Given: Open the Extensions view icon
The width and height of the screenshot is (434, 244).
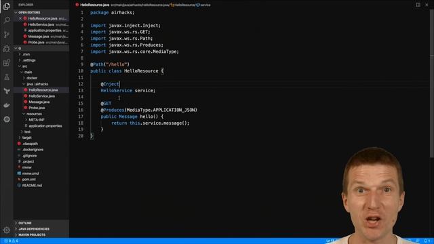Looking at the screenshot, I should pos(7,63).
